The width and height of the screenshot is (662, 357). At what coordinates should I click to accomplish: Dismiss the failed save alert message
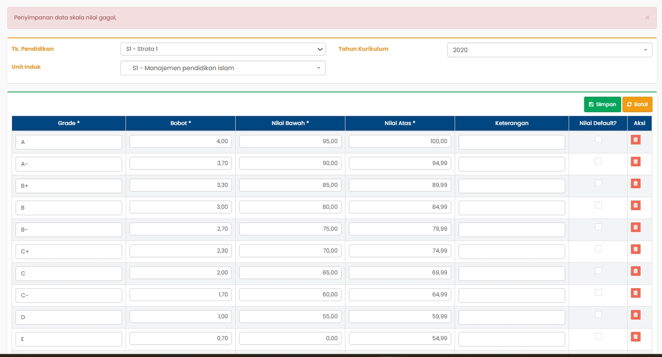coord(647,17)
